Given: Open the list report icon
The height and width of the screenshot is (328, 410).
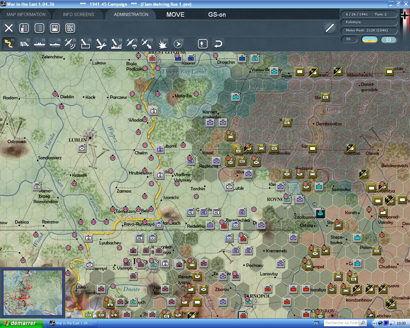Looking at the screenshot, I should 39,28.
